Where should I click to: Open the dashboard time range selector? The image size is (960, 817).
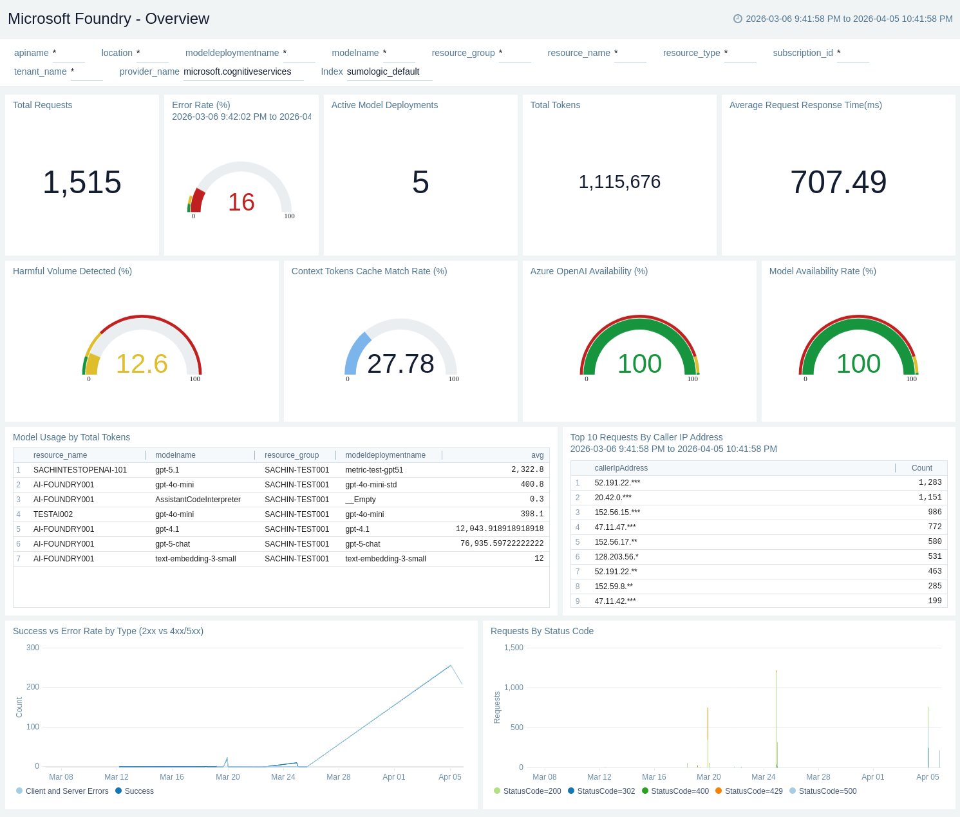pyautogui.click(x=848, y=19)
